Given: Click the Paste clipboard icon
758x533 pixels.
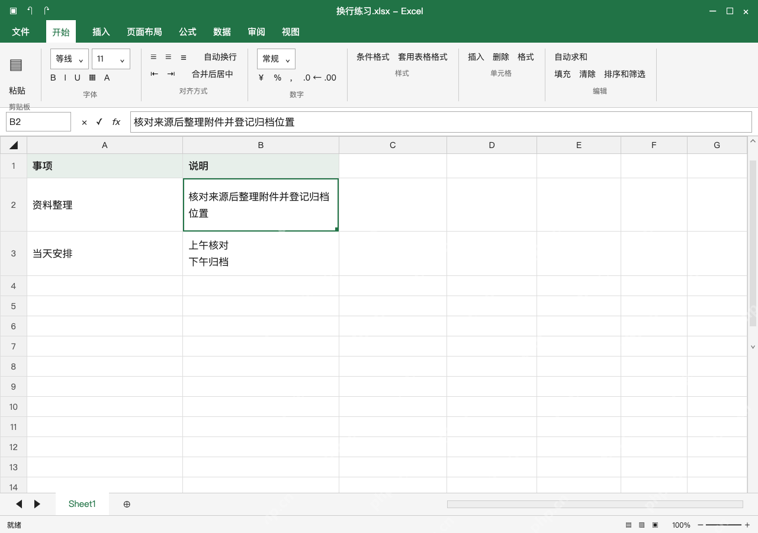Looking at the screenshot, I should (x=16, y=65).
